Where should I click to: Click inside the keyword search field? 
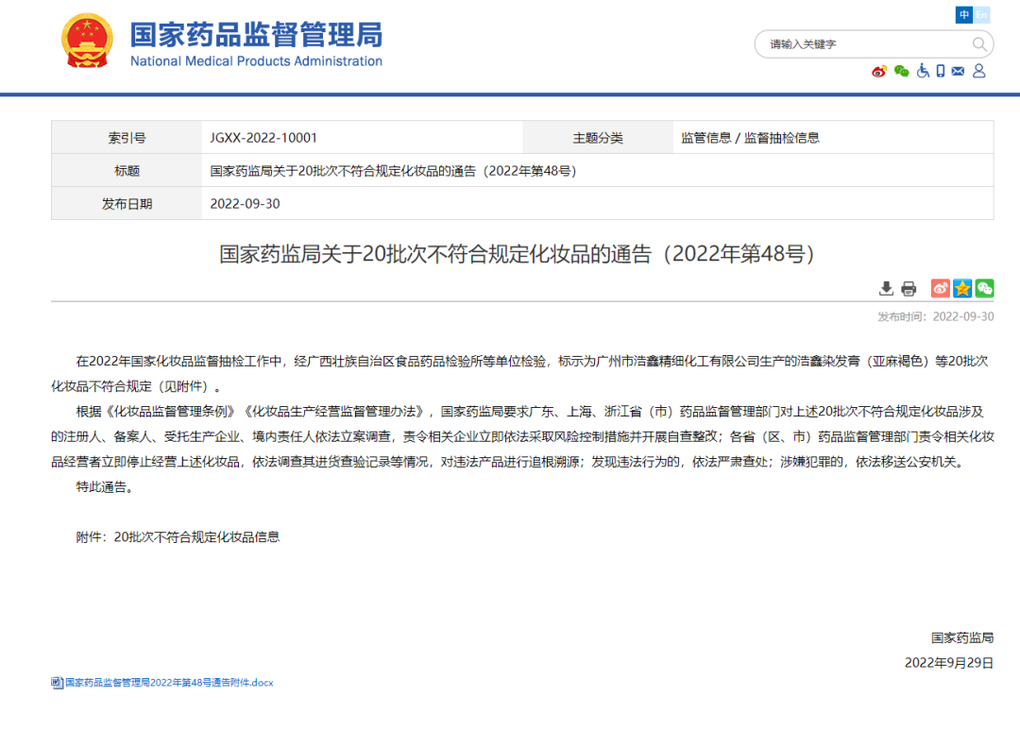point(850,43)
